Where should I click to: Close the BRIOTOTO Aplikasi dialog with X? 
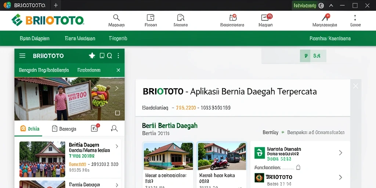[x=355, y=86]
